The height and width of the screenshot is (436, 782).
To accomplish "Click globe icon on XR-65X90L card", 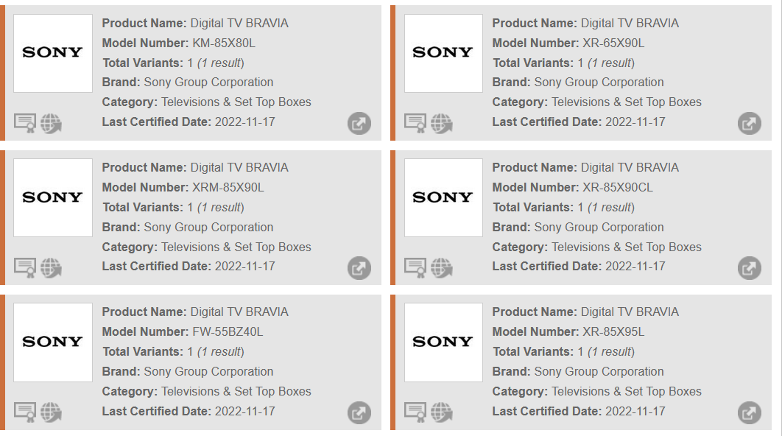I will point(441,123).
